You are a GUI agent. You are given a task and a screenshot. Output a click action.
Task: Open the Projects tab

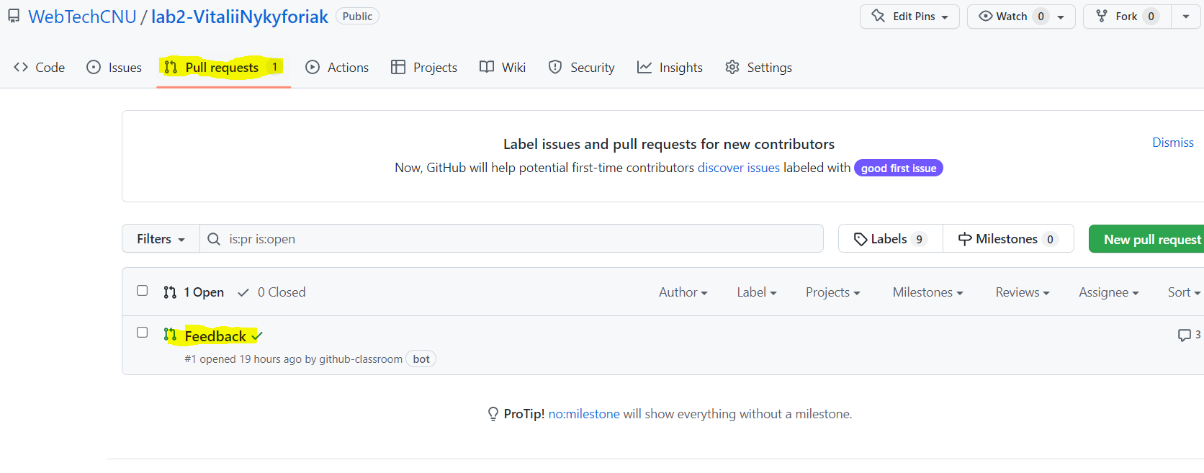coord(424,68)
